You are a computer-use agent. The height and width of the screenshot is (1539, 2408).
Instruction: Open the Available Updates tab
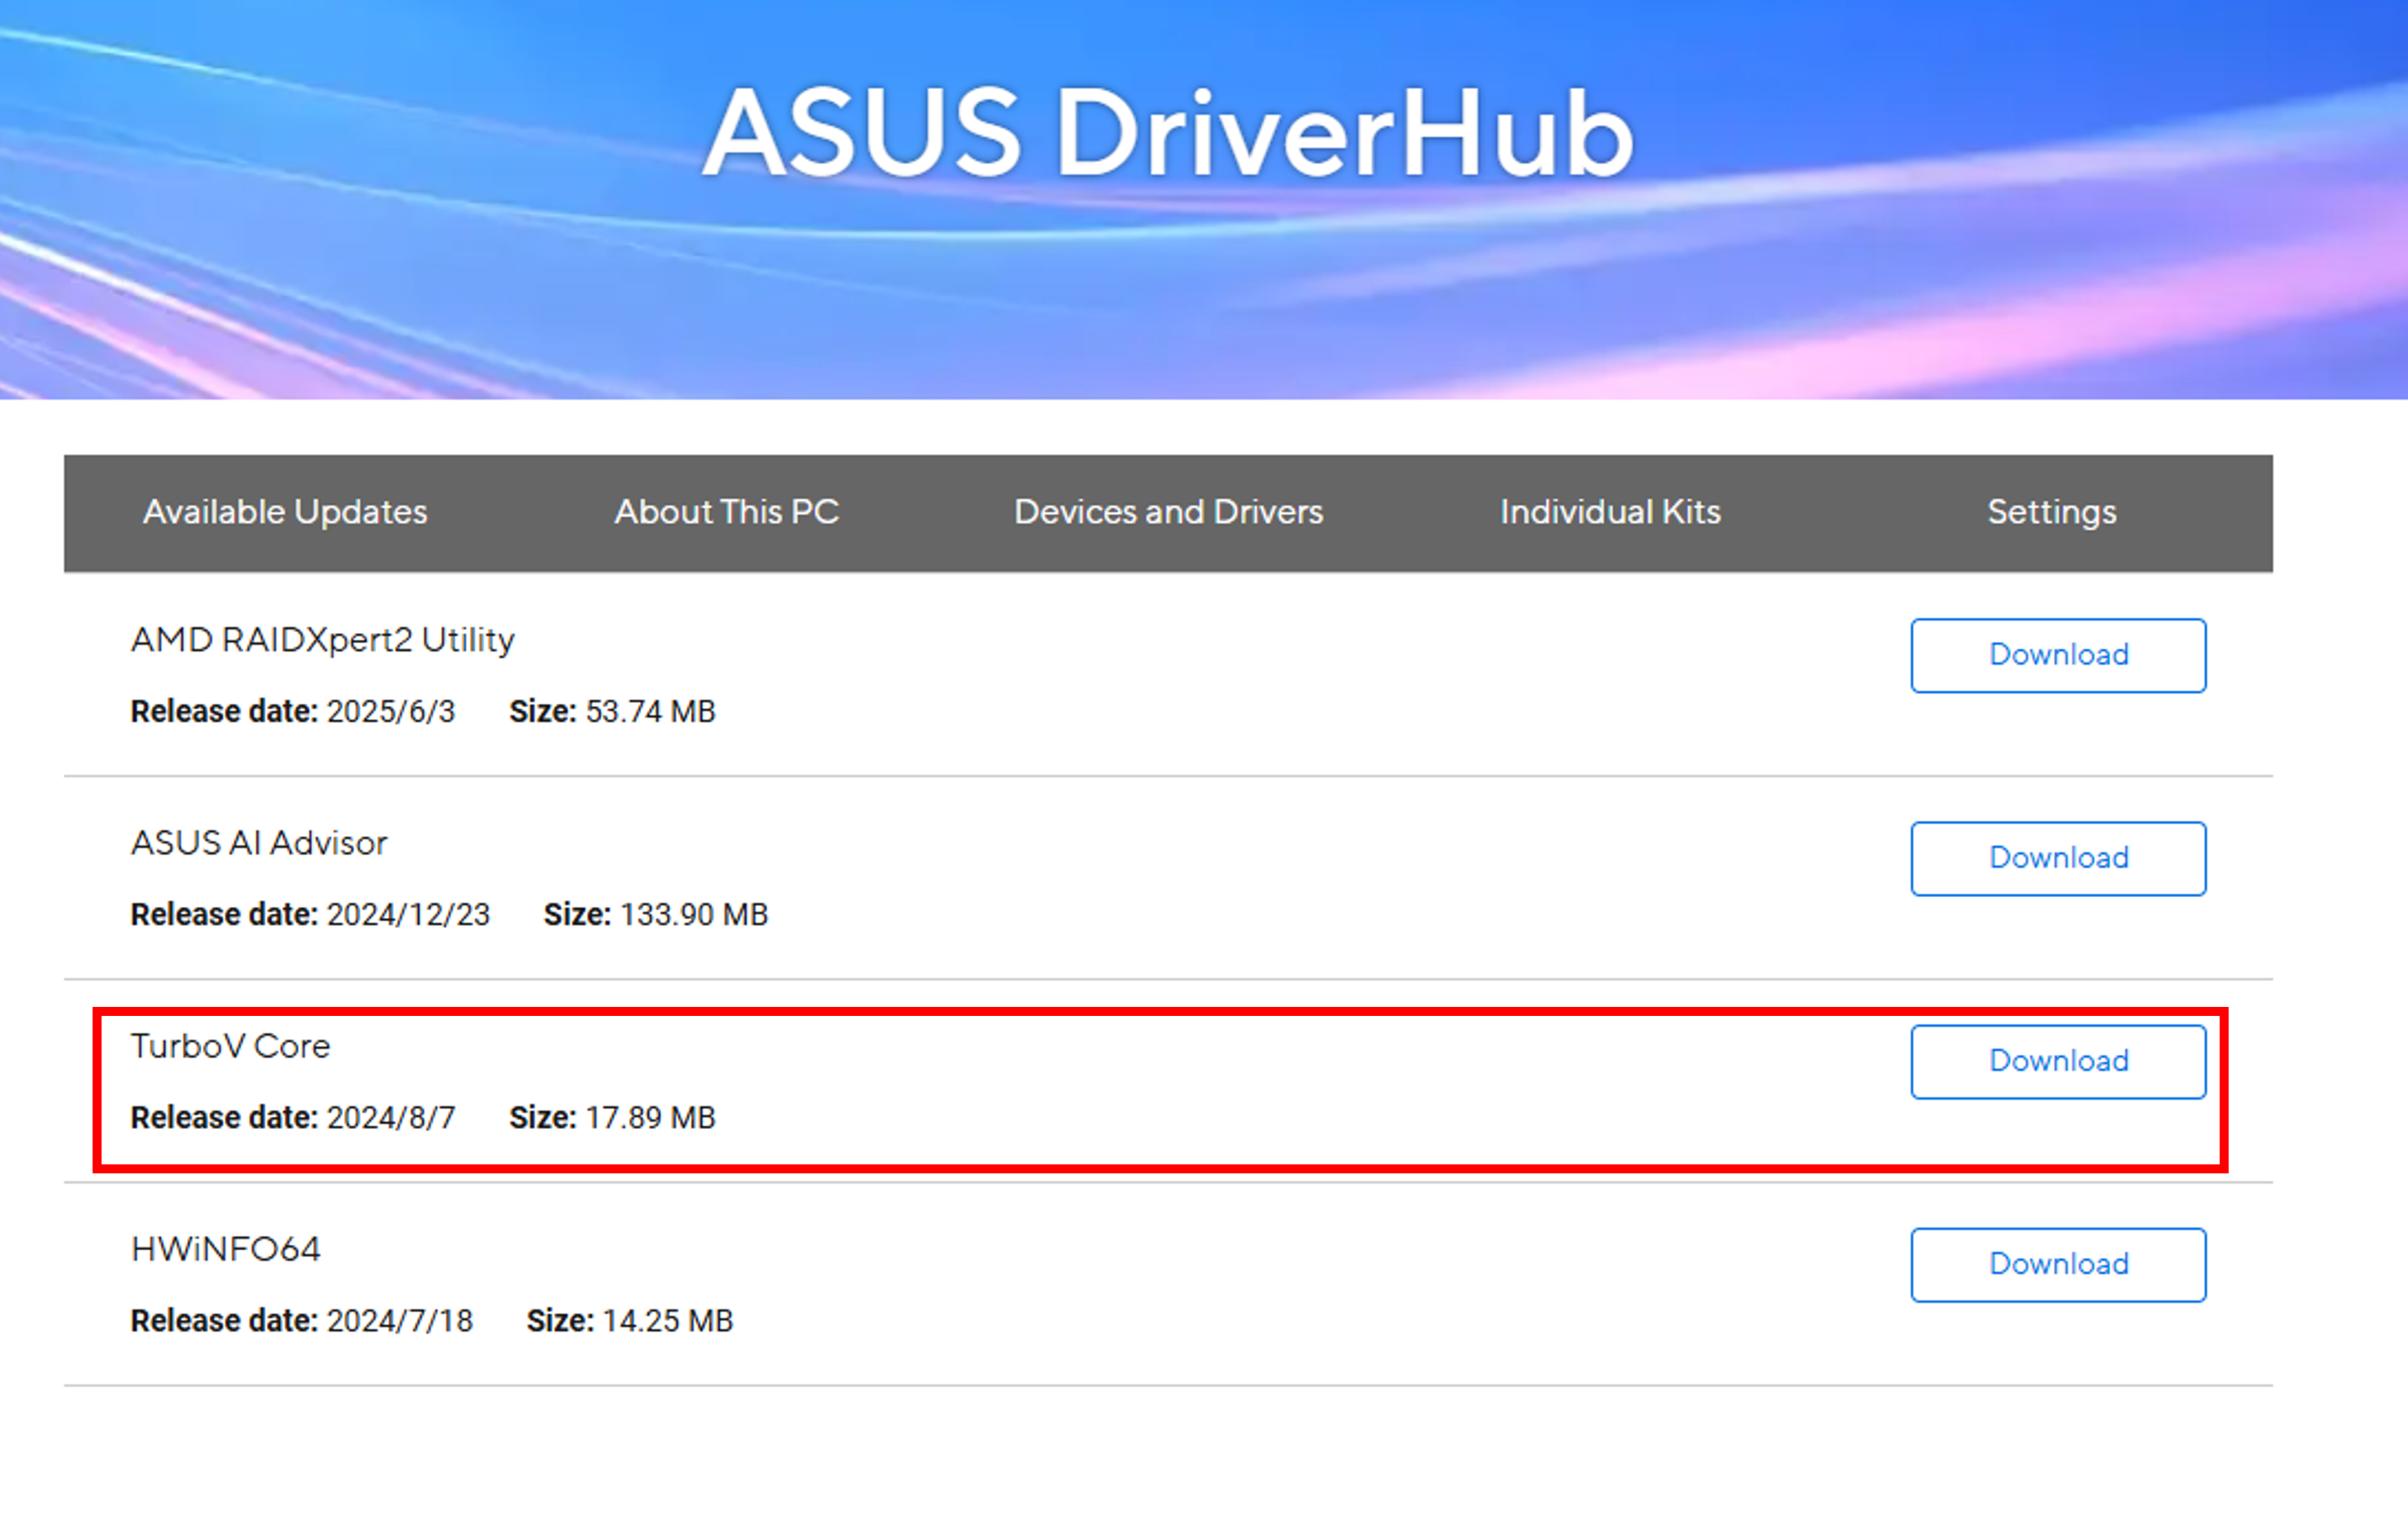285,513
